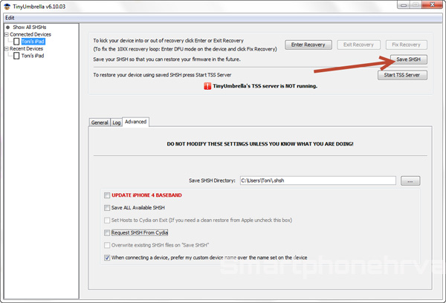
Task: Toggle Request SHSH From Cydia checkbox
Action: 107,232
